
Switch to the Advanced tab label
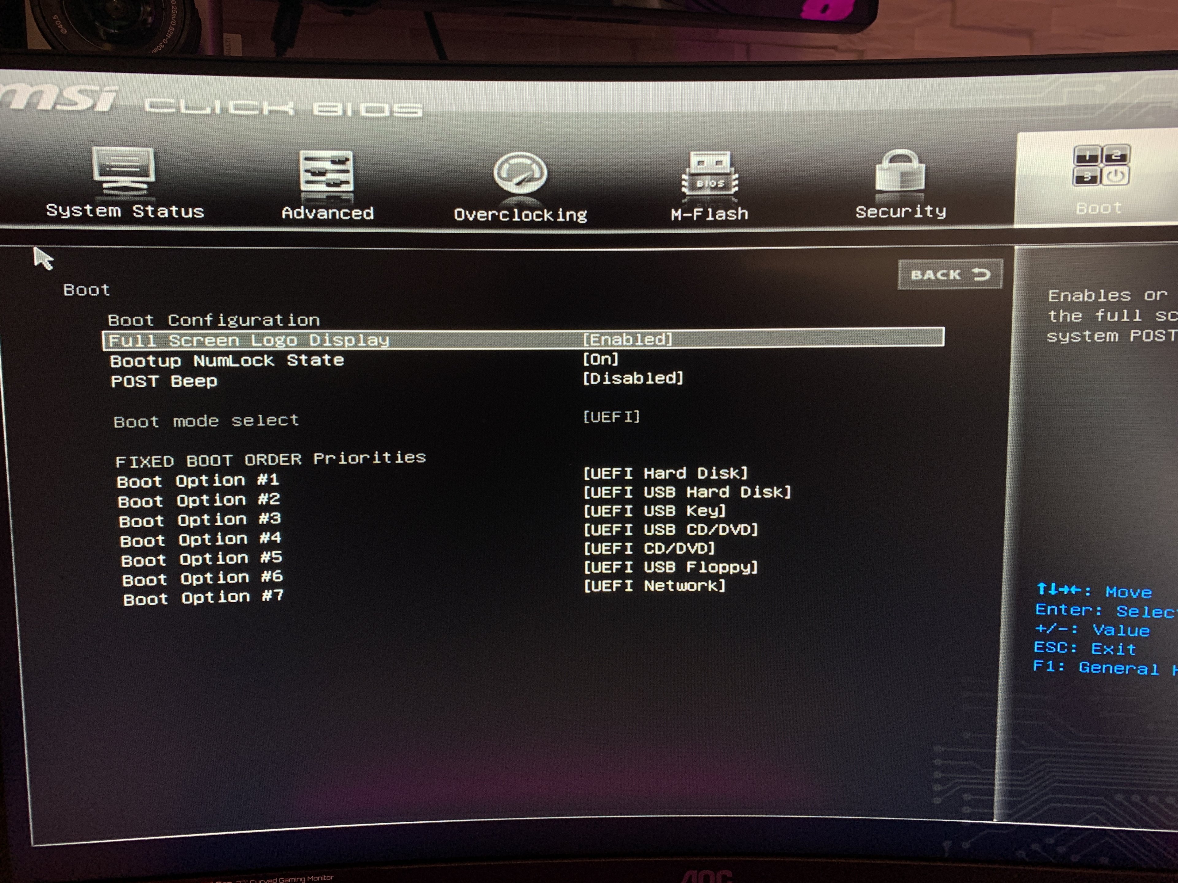pyautogui.click(x=328, y=213)
